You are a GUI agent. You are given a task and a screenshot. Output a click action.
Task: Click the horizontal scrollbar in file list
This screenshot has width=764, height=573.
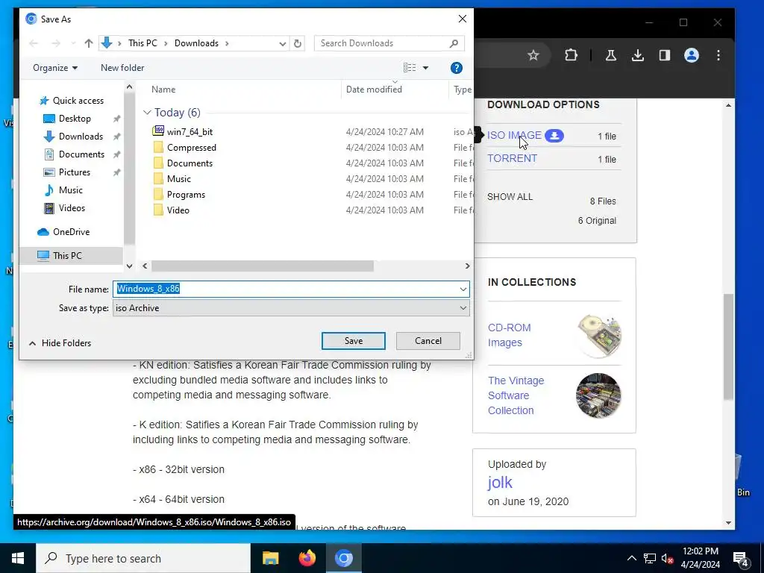(x=263, y=266)
